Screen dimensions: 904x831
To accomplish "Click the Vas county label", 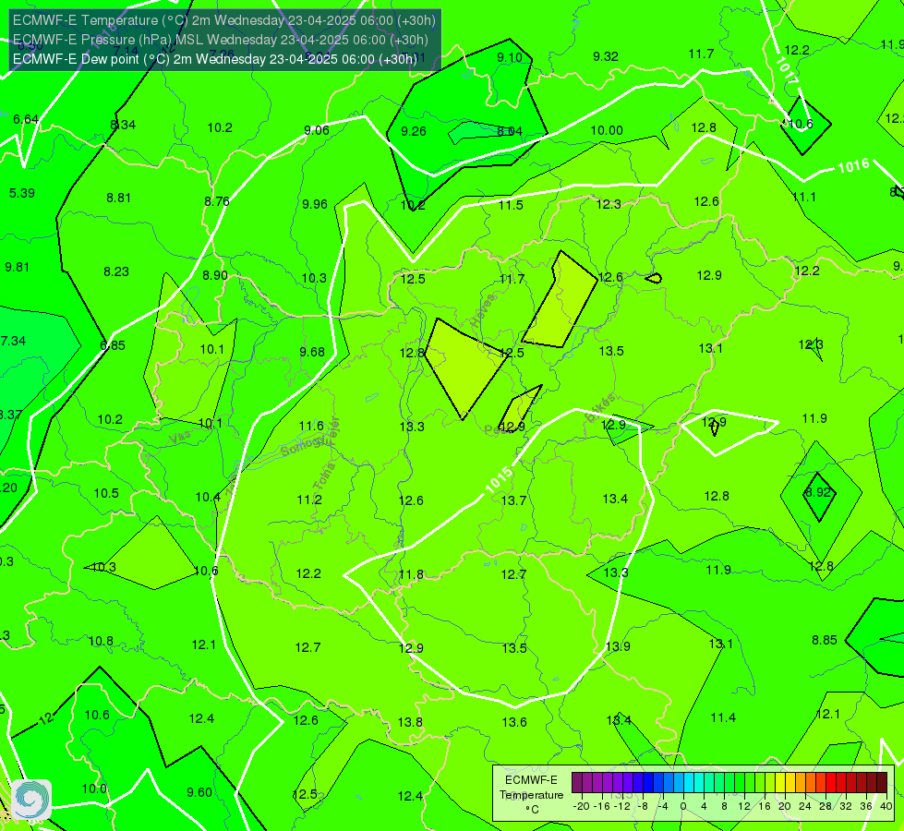I will [x=180, y=439].
